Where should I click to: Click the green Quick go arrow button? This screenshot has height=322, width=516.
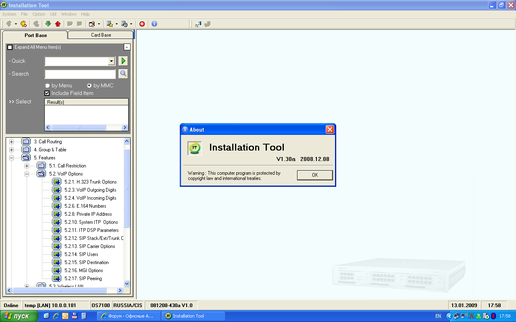123,61
